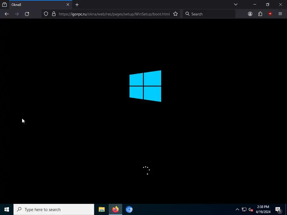Click the Show desktop strip
Screen dimensions: 287x215
[286, 209]
